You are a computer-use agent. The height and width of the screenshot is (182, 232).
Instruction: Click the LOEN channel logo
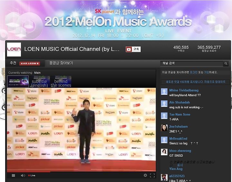pyautogui.click(x=14, y=50)
